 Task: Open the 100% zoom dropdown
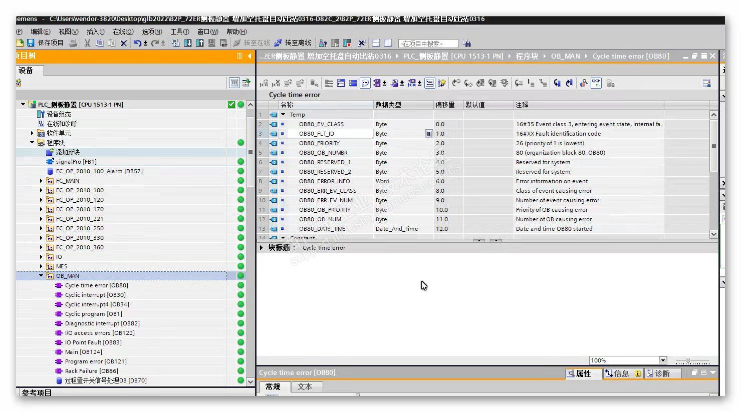pyautogui.click(x=663, y=360)
